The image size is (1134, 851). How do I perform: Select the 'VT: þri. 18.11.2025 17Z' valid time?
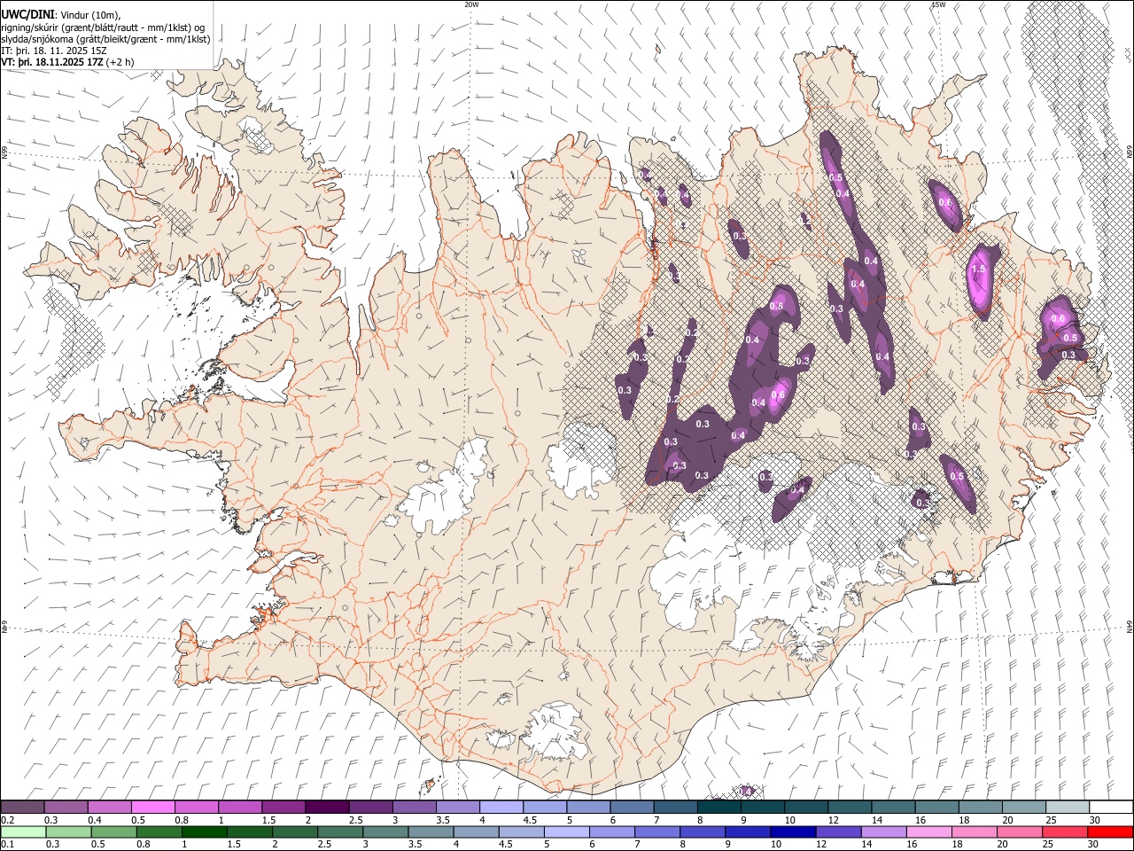52,62
